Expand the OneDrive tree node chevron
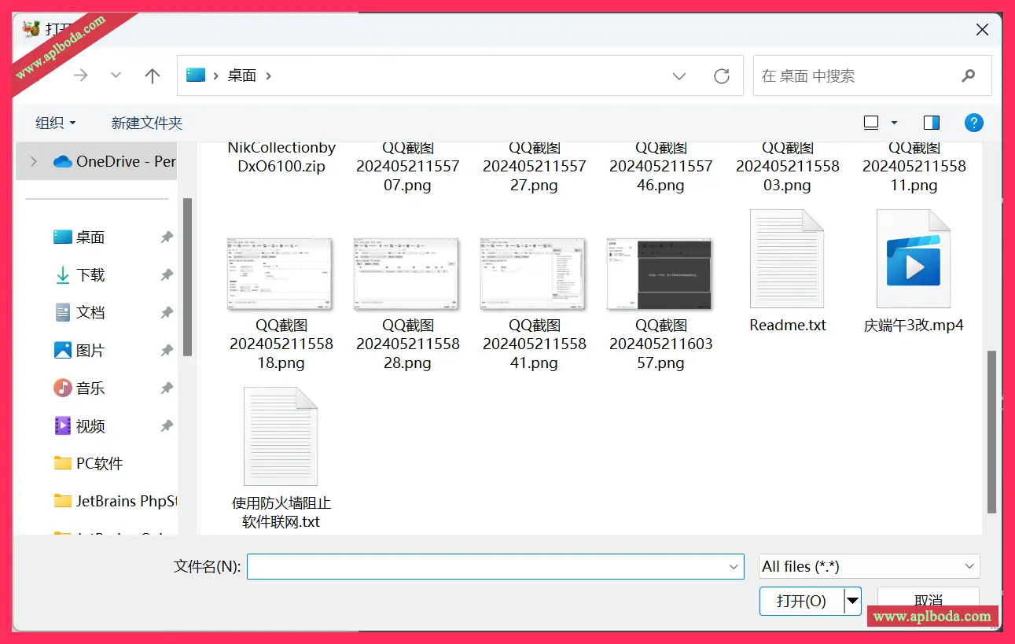Viewport: 1015px width, 644px height. [33, 161]
